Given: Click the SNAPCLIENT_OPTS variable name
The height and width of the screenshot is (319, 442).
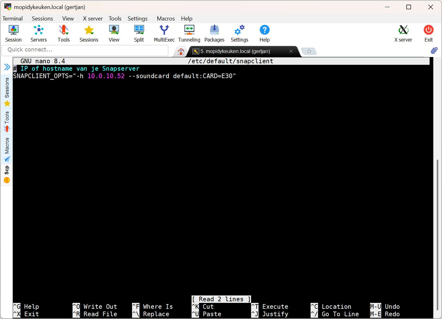Looking at the screenshot, I should (x=41, y=76).
